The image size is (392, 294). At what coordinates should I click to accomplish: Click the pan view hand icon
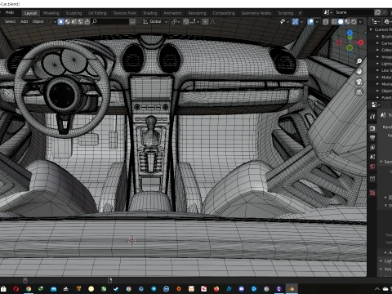point(359,71)
